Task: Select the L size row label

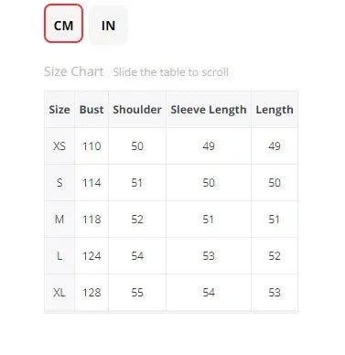Action: click(x=59, y=256)
